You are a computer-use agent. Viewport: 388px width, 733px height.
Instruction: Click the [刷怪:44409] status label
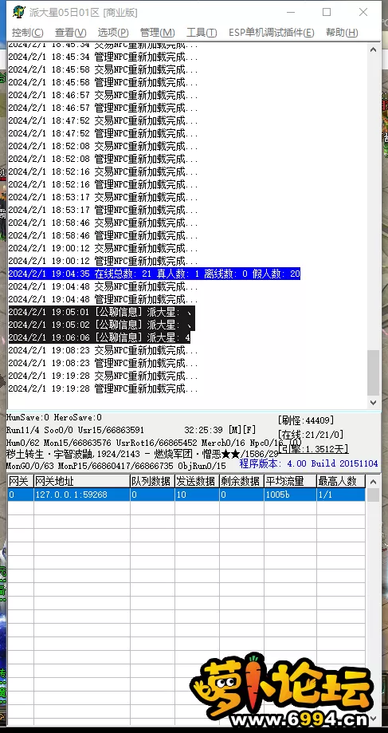[306, 420]
